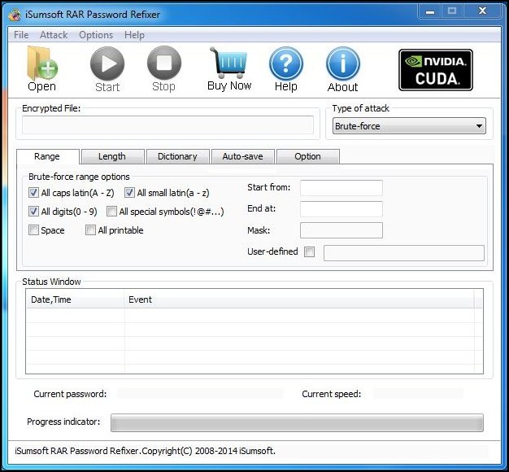Open the Help menu in the menu bar
The image size is (509, 472).
click(x=134, y=35)
